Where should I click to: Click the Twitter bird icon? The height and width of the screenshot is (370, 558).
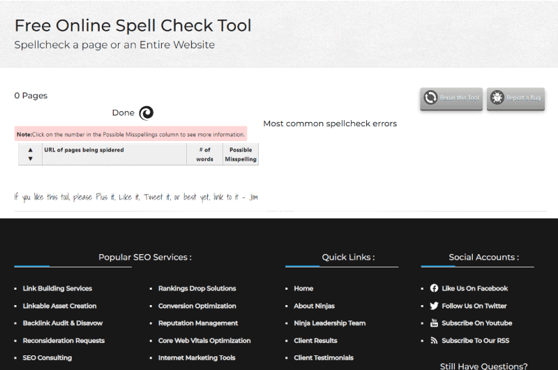tap(434, 306)
